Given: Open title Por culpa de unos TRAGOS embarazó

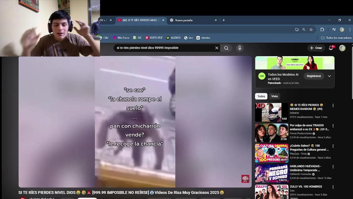Looking at the screenshot, I should tap(309, 127).
